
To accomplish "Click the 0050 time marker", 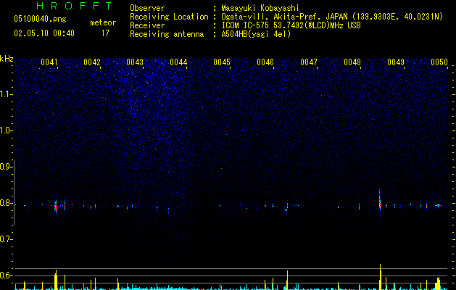I will pos(439,62).
